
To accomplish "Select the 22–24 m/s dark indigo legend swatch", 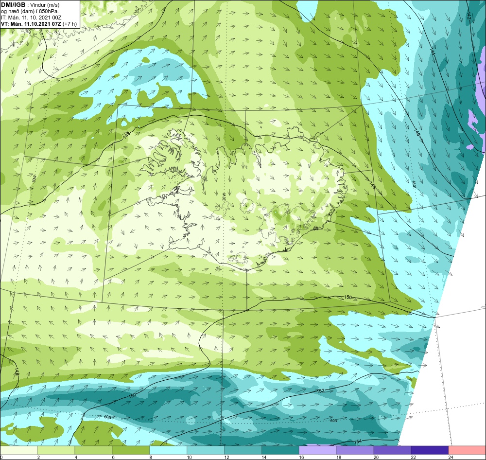I will pyautogui.click(x=430, y=450).
